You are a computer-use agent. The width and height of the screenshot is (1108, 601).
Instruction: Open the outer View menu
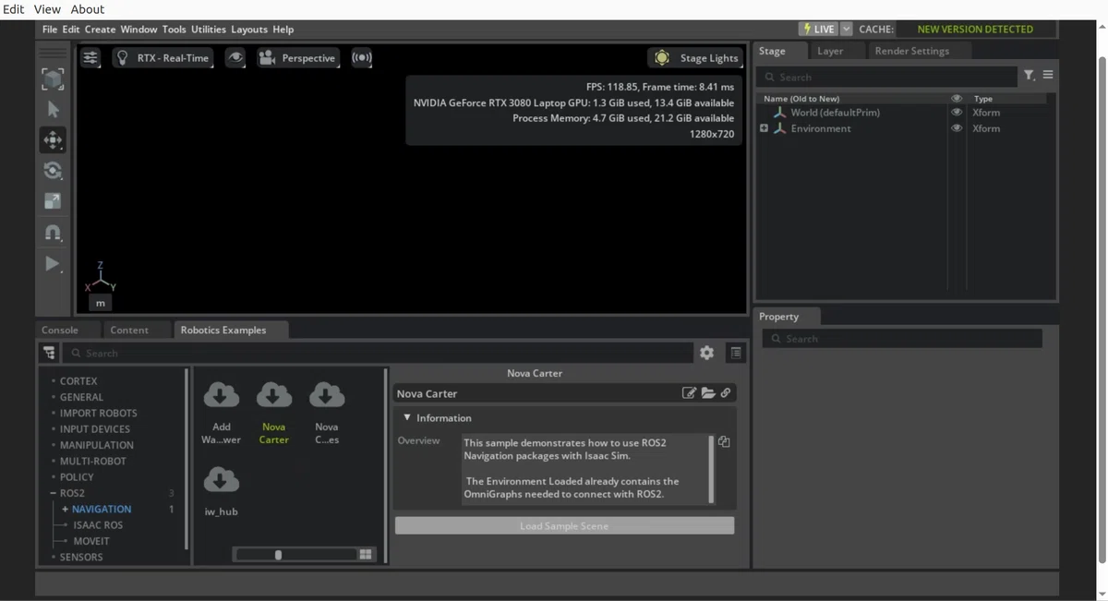point(47,9)
